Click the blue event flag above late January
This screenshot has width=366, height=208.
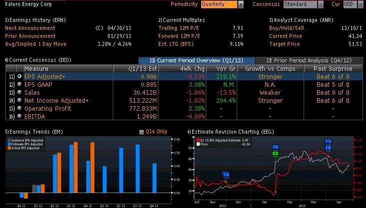276,147
